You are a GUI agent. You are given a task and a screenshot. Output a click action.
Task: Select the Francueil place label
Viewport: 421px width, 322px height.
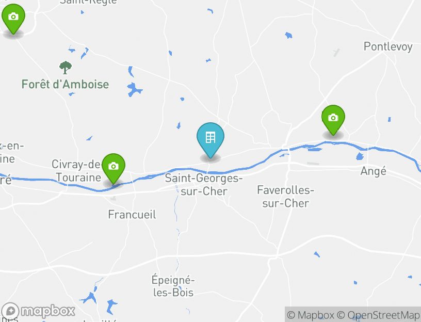pyautogui.click(x=132, y=215)
